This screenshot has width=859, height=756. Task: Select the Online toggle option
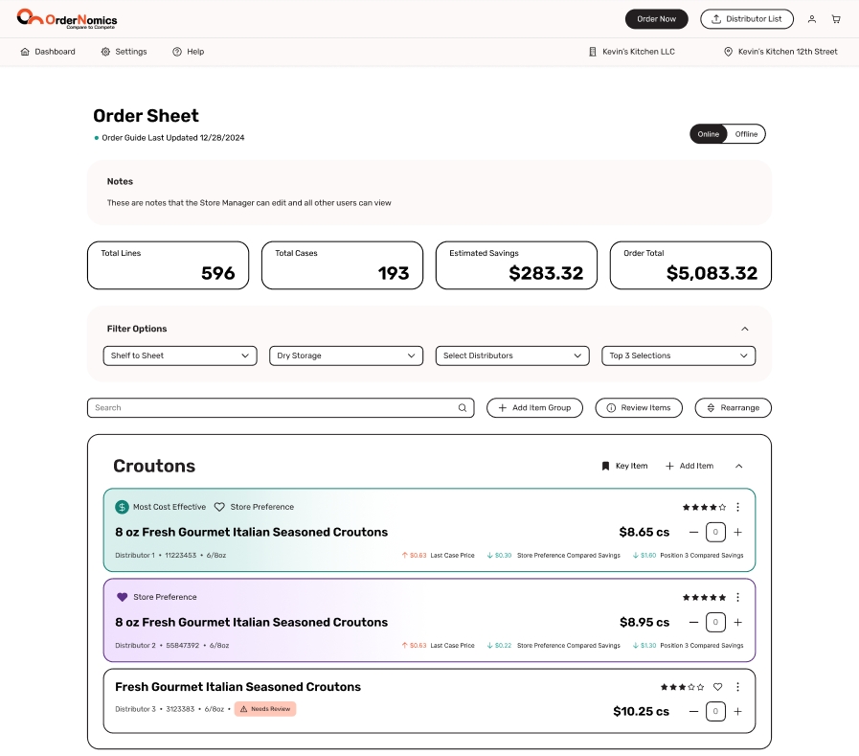[709, 134]
